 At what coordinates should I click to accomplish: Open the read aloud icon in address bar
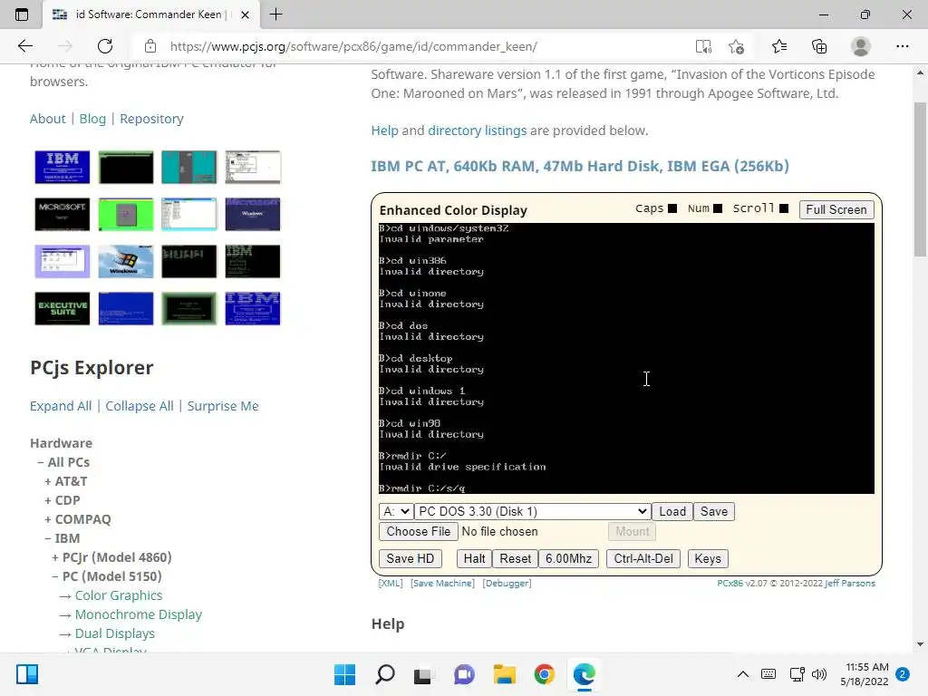tap(703, 46)
